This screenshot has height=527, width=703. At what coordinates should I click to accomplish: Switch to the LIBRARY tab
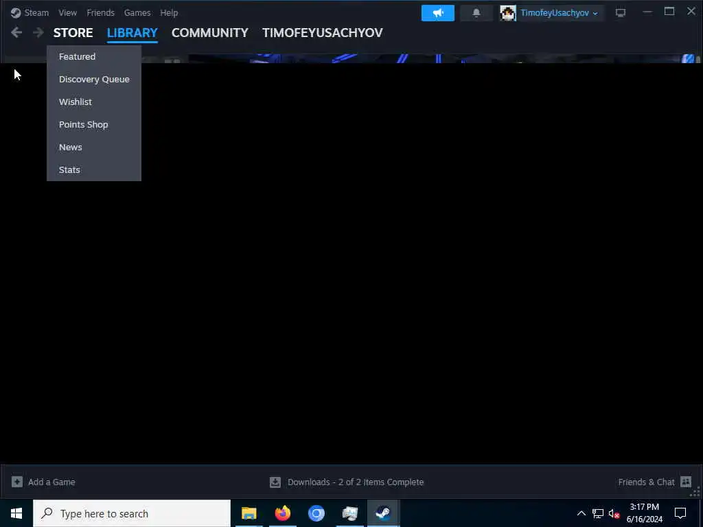pyautogui.click(x=132, y=33)
